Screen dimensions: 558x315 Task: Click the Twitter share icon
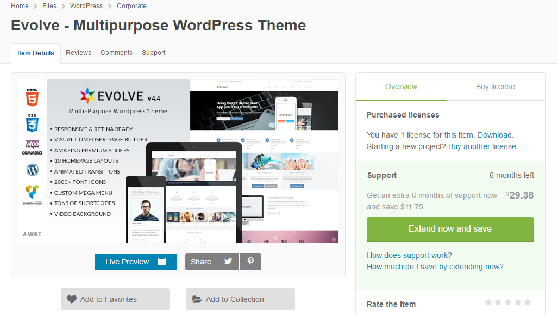coord(228,262)
